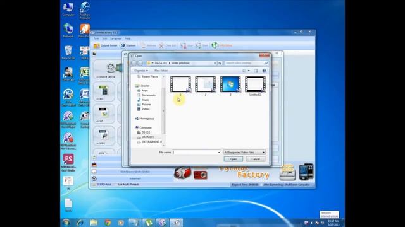Open the Organize dropdown in Open dialog
This screenshot has width=405, height=227.
point(141,71)
